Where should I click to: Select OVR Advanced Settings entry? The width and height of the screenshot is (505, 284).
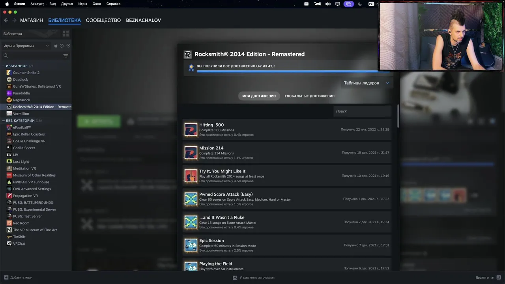[x=32, y=189]
